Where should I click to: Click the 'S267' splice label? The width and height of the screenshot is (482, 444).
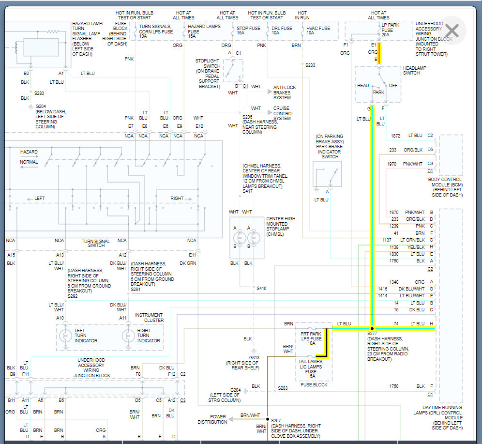coord(276,420)
